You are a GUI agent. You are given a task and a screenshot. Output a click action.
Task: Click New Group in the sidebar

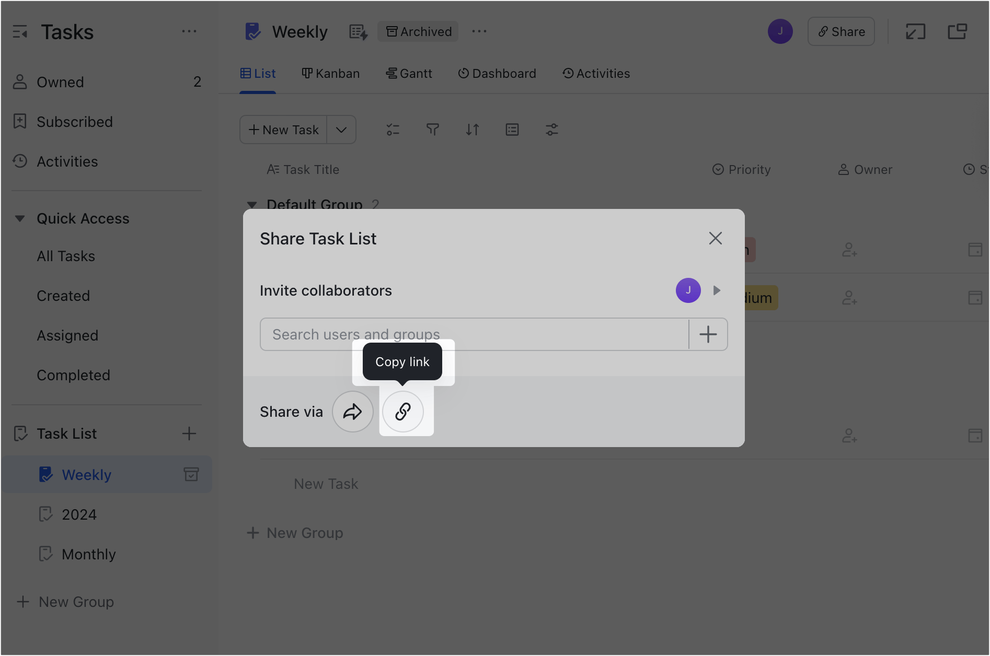coord(65,602)
